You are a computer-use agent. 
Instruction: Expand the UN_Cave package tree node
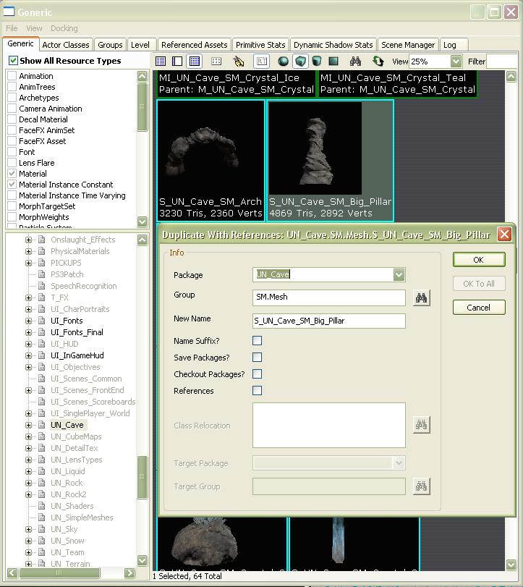pyautogui.click(x=29, y=425)
